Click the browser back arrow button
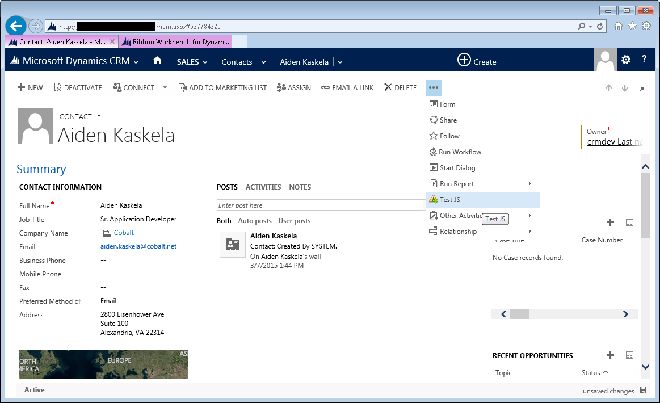Viewport: 660px width, 403px height. (16, 26)
